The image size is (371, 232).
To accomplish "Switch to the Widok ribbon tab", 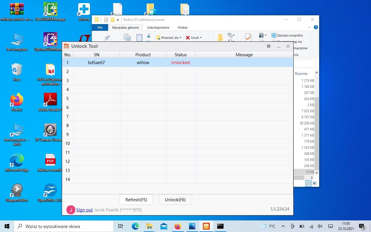I will (x=183, y=28).
